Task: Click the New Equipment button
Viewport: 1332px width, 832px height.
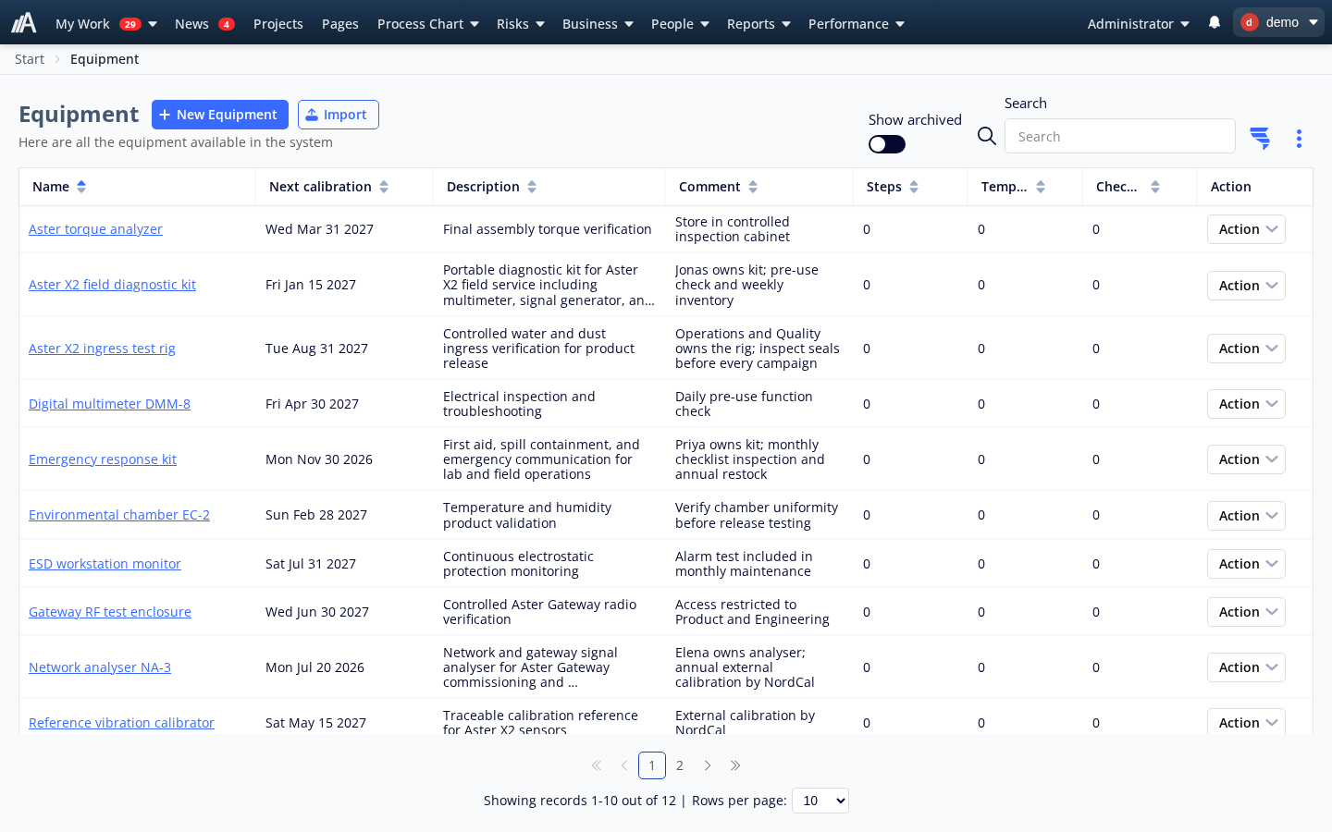Action: pos(220,115)
